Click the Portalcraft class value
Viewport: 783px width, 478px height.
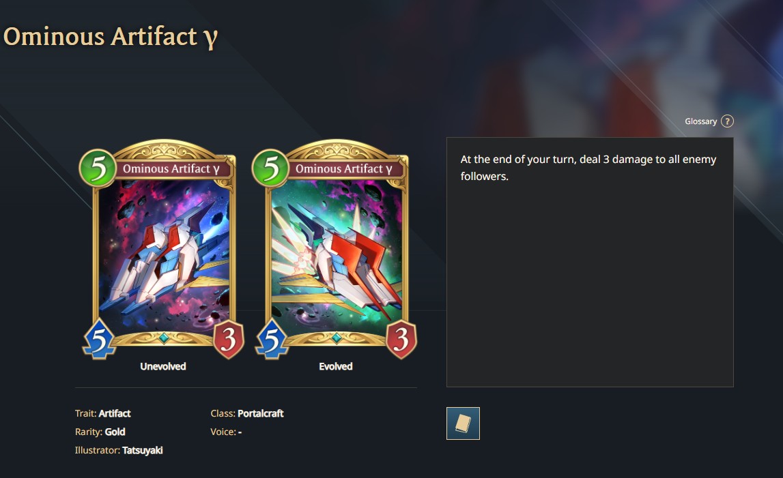point(260,413)
